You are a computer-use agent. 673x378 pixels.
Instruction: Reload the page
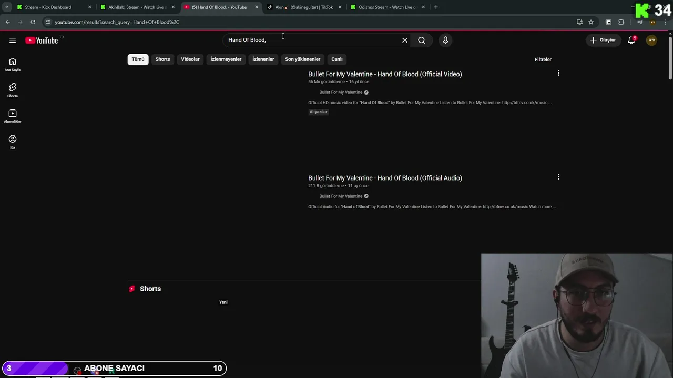[33, 22]
